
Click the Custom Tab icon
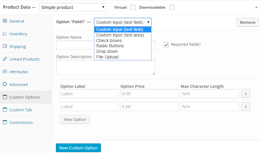coord(5,110)
